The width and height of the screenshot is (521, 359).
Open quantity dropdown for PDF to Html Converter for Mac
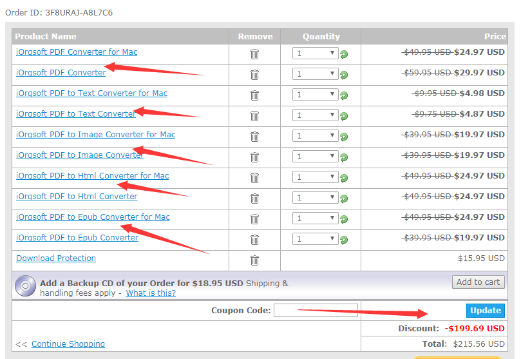316,177
